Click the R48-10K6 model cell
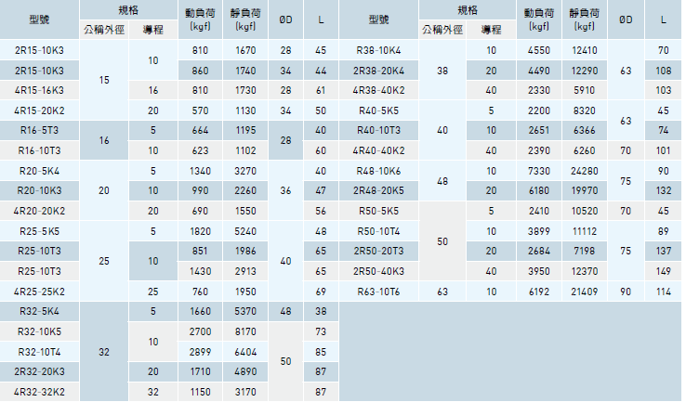This screenshot has width=686, height=402. point(379,170)
